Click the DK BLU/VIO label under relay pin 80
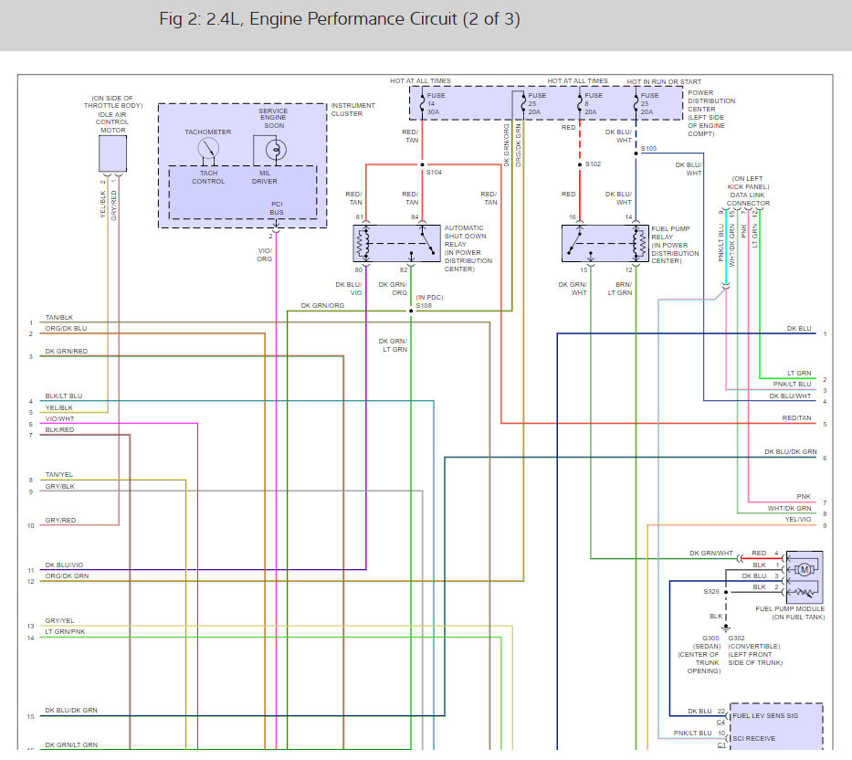This screenshot has width=852, height=760. click(x=348, y=289)
